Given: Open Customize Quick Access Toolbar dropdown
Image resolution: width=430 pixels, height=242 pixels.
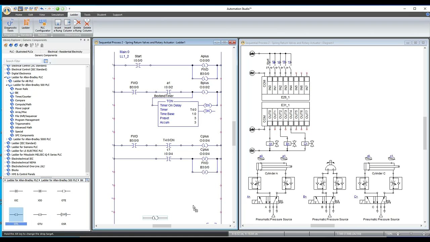Looking at the screenshot, I should (x=70, y=9).
